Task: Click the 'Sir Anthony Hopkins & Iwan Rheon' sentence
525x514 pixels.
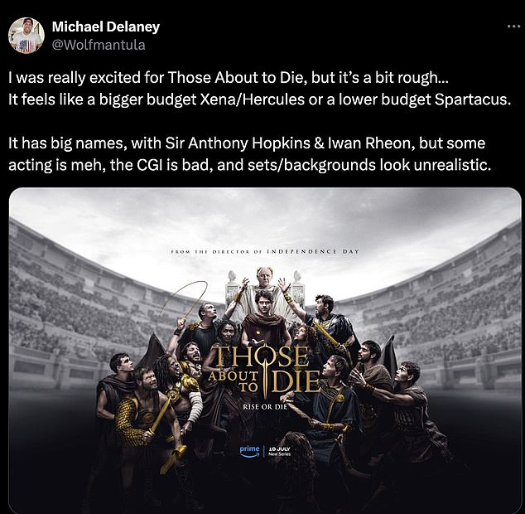Action: [x=247, y=143]
